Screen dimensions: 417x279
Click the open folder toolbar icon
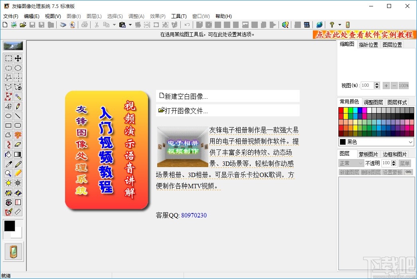[23, 25]
